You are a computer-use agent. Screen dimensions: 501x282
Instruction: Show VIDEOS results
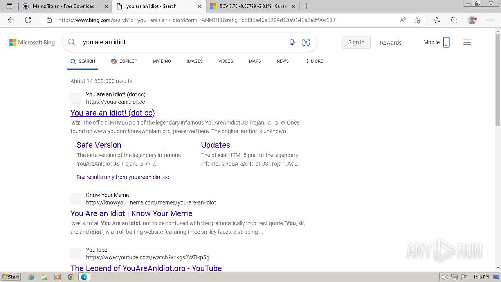[x=226, y=61]
